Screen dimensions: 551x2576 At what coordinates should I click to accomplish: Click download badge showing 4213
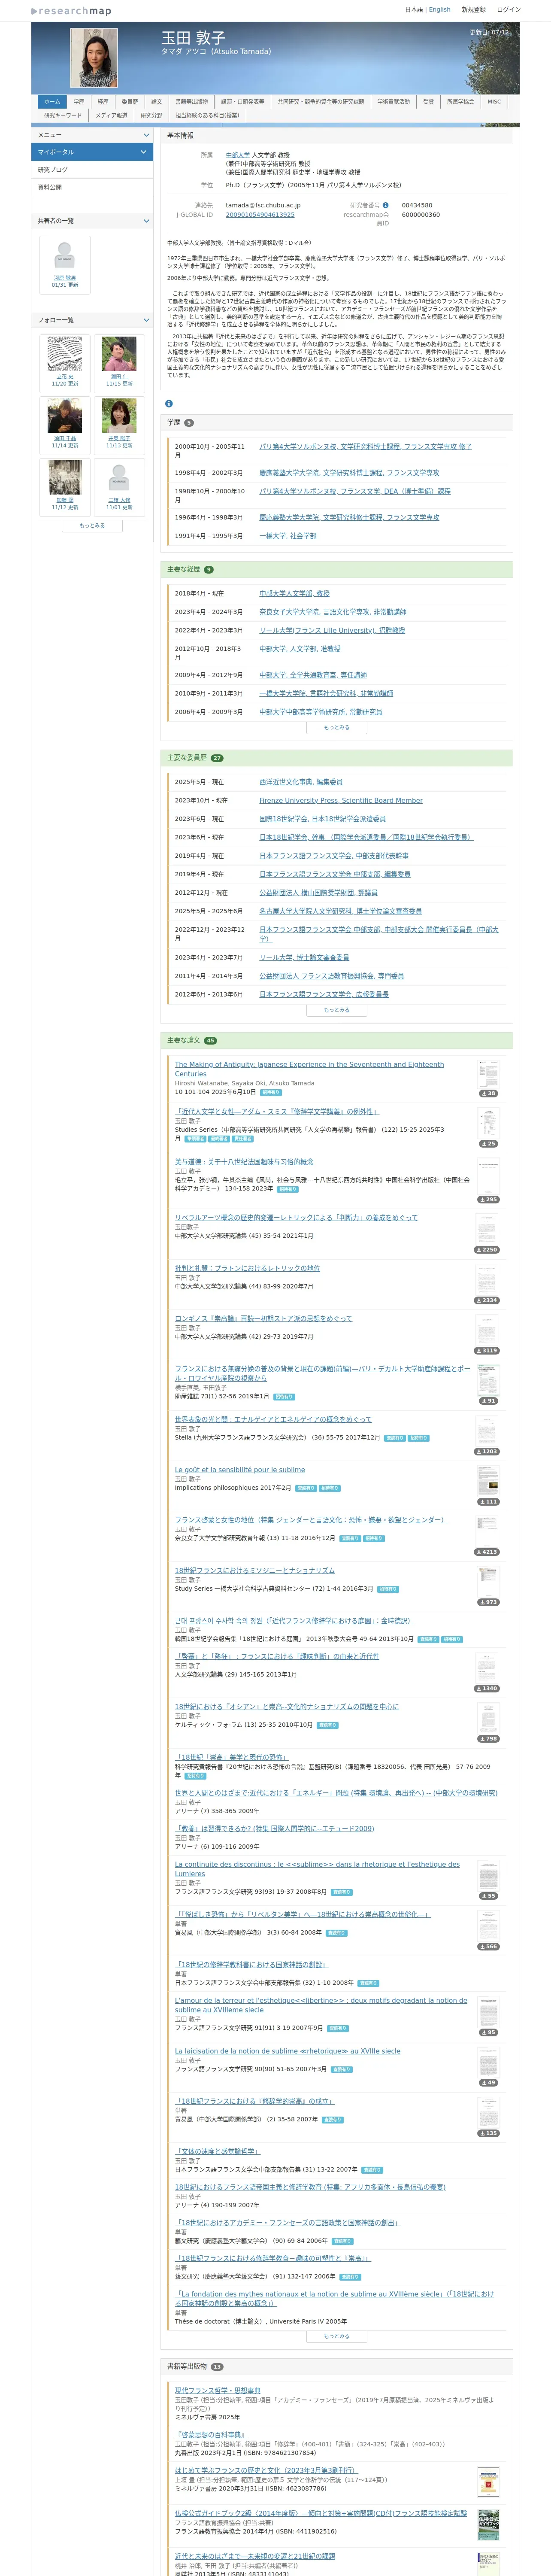coord(487,1552)
